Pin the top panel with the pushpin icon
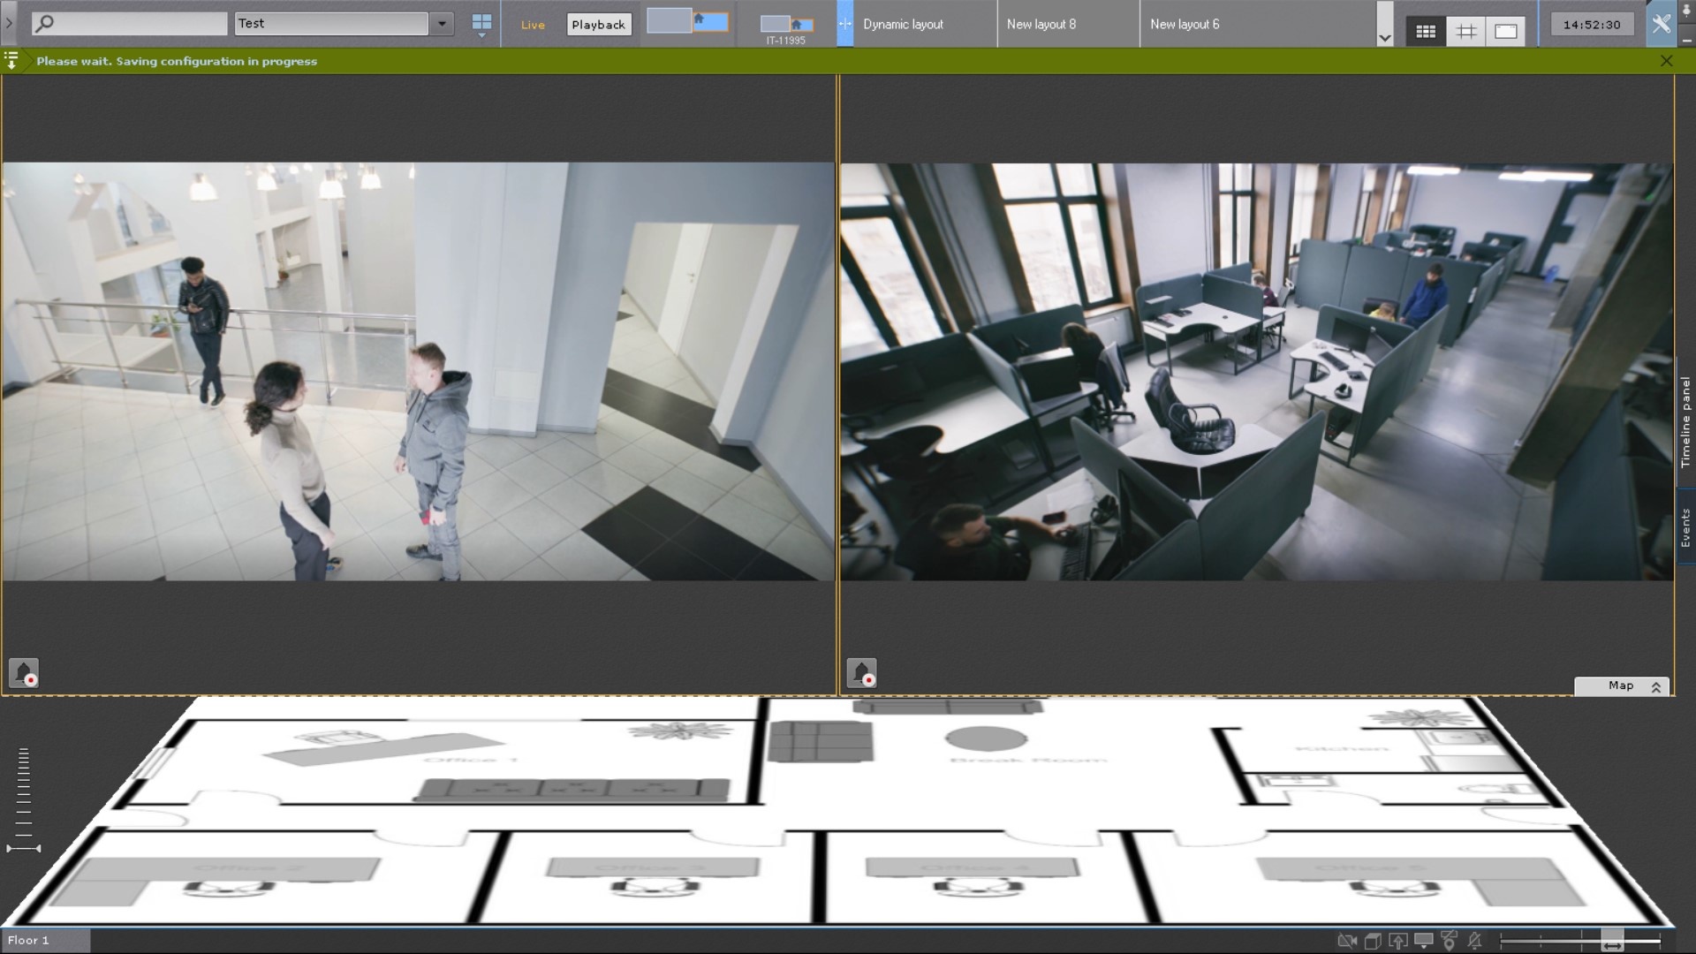The image size is (1696, 954). (1685, 11)
